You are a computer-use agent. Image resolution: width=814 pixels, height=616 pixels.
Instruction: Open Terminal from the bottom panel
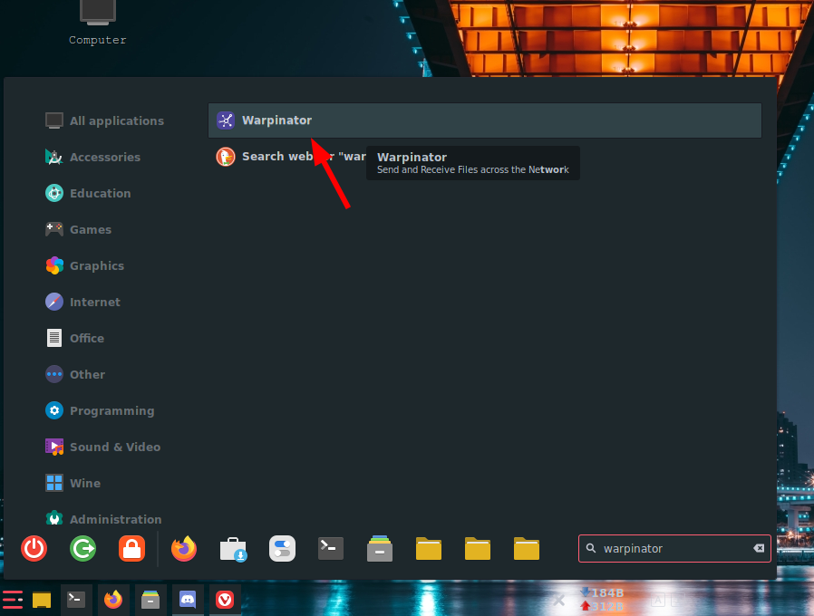[x=76, y=600]
